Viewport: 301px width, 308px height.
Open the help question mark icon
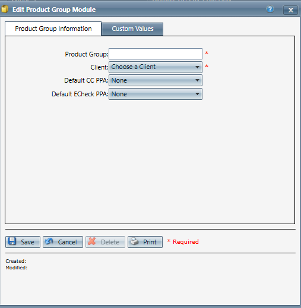[x=270, y=9]
